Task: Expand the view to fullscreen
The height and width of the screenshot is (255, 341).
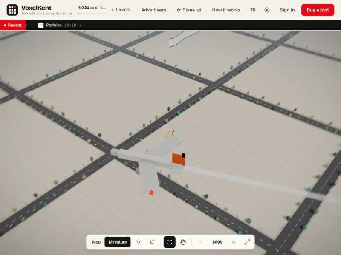Action: (247, 242)
